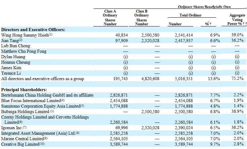Select Lub Bun Chong name
Screen dimensions: 247x149
(16, 46)
